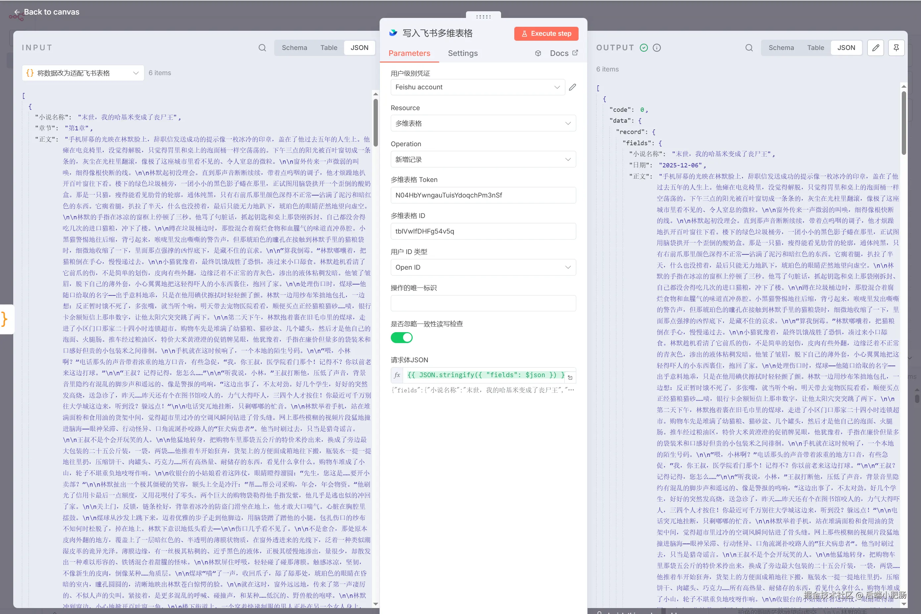The image size is (921, 614).
Task: Click the search icon in INPUT panel
Action: pyautogui.click(x=262, y=48)
